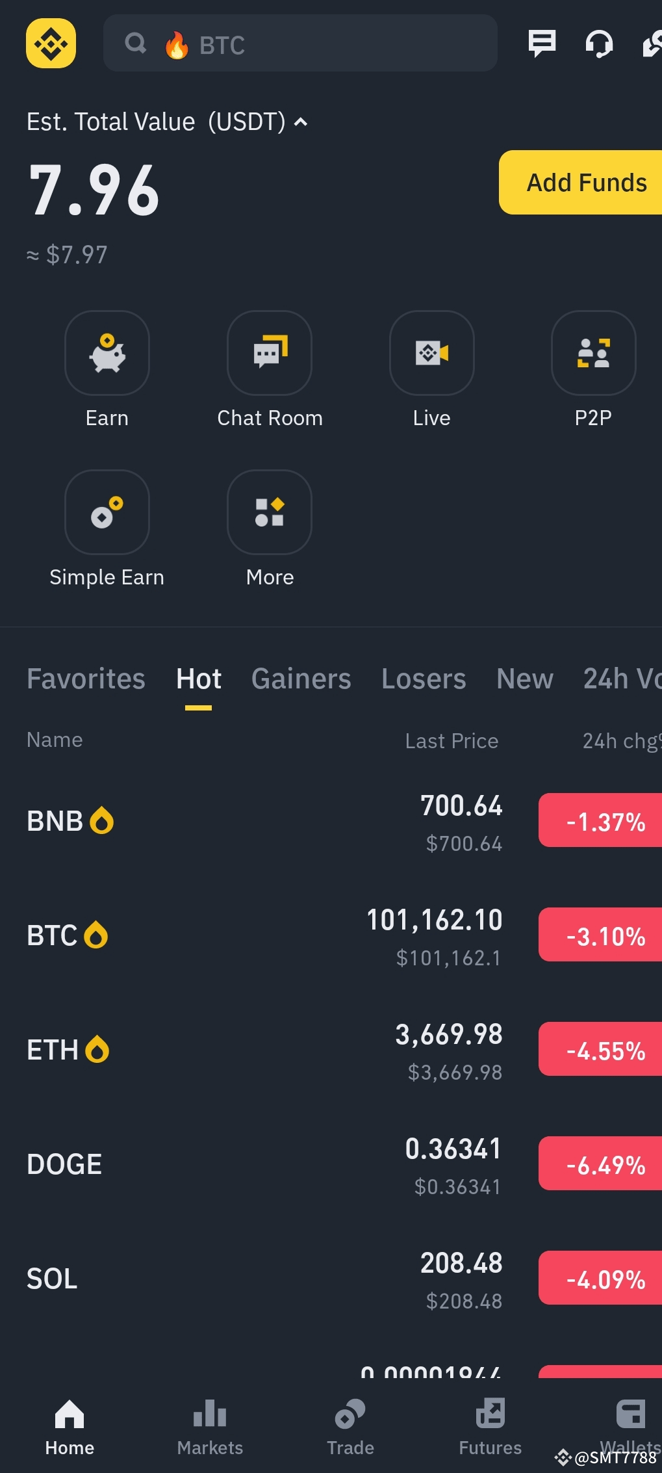Open the Live video icon
Image resolution: width=662 pixels, height=1473 pixels.
pos(432,353)
